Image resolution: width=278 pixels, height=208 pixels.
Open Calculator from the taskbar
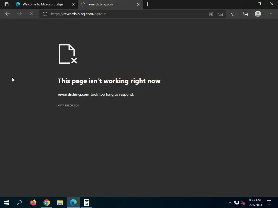[x=87, y=203]
